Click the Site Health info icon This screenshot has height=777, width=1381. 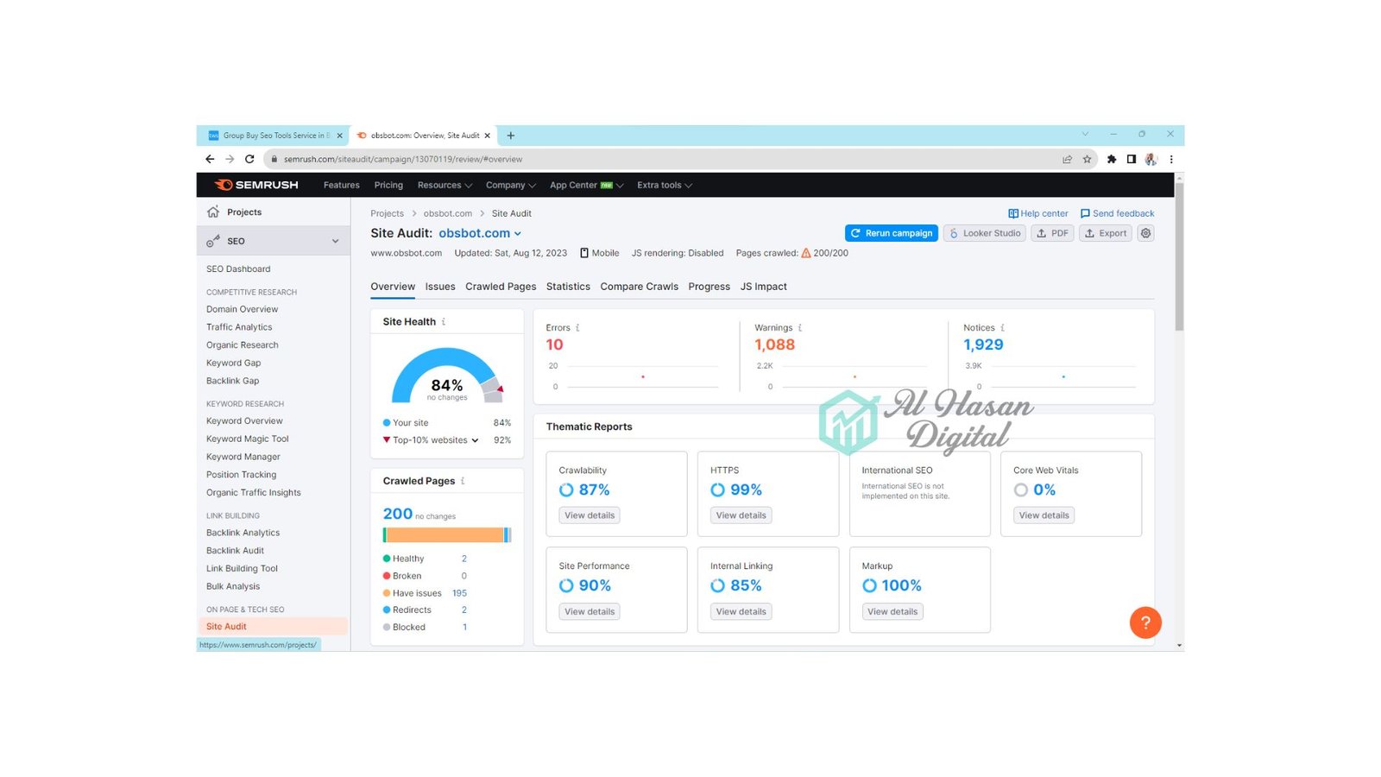tap(444, 322)
